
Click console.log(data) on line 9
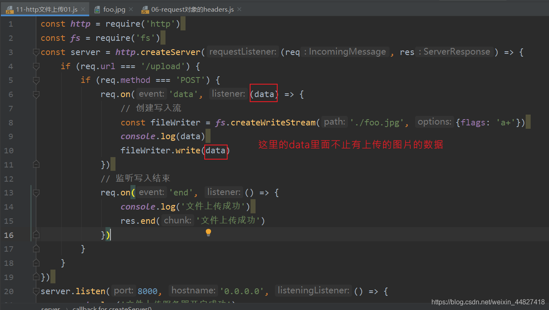point(163,136)
